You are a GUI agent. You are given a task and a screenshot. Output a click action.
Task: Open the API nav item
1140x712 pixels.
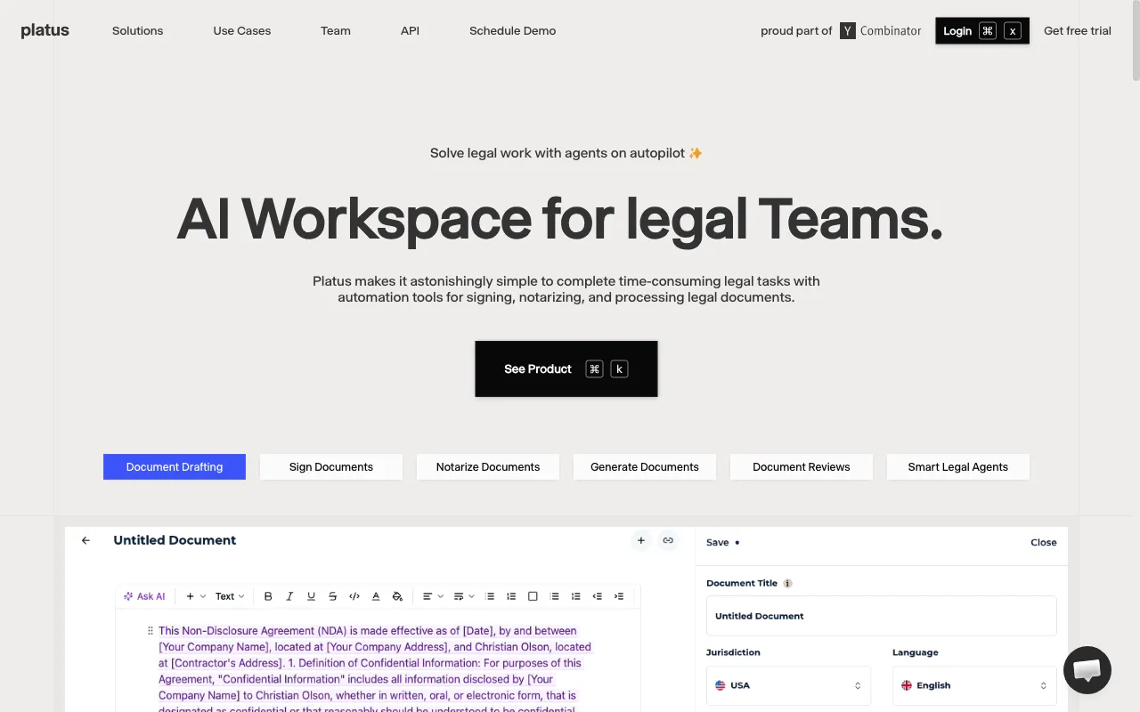point(410,30)
